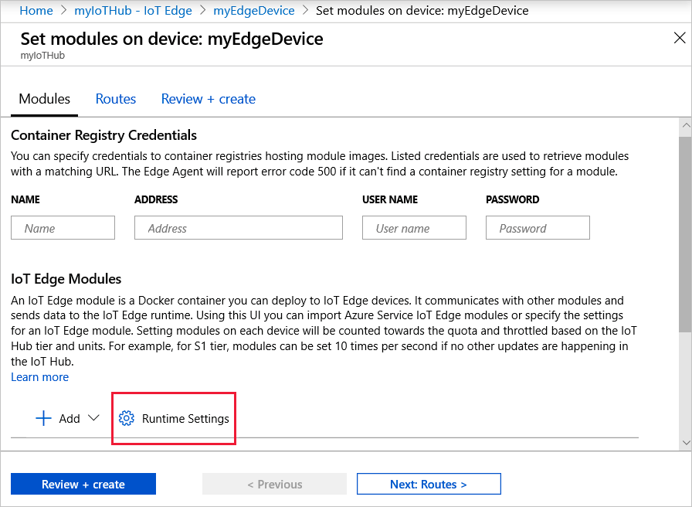
Task: Click the Review + create button
Action: (83, 483)
